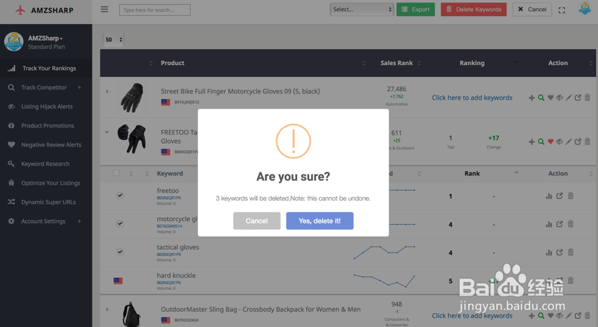Click chart icon for motorcycle gloves keyword
This screenshot has height=327, width=598.
coord(549,224)
